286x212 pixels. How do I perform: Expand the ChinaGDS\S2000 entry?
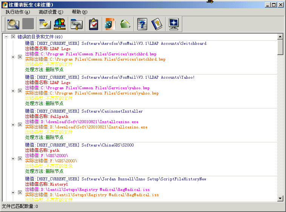(13, 159)
